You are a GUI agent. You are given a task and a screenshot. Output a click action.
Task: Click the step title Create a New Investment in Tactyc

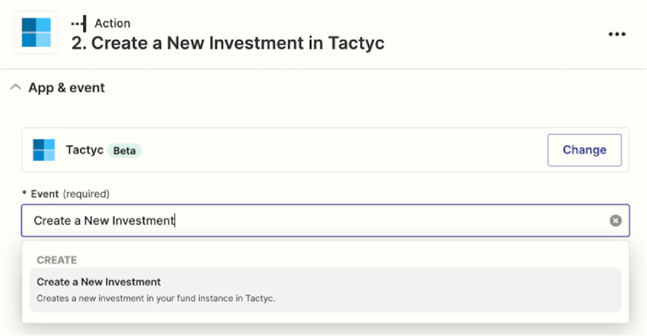[228, 43]
